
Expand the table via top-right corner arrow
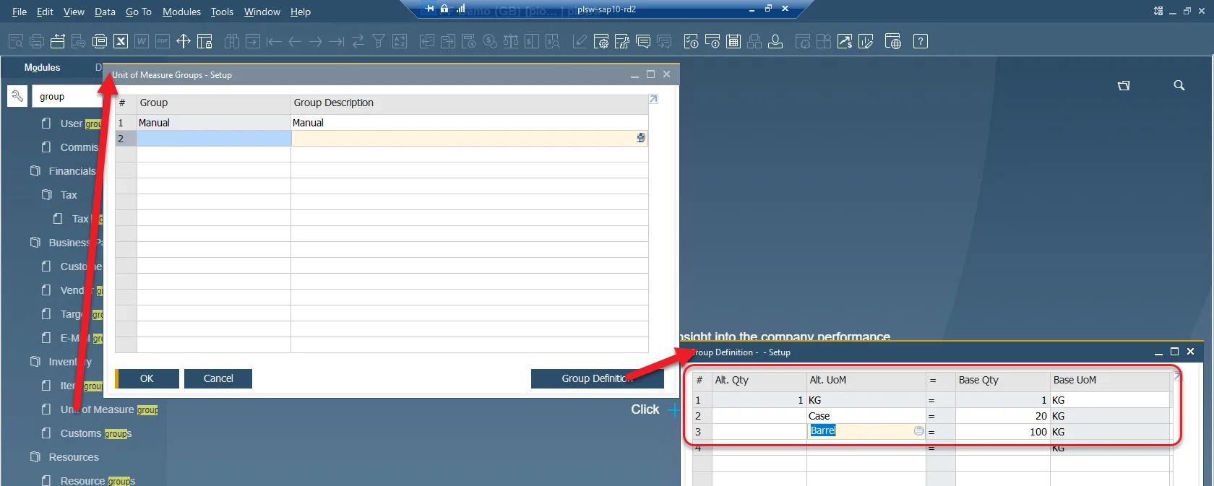tap(653, 100)
